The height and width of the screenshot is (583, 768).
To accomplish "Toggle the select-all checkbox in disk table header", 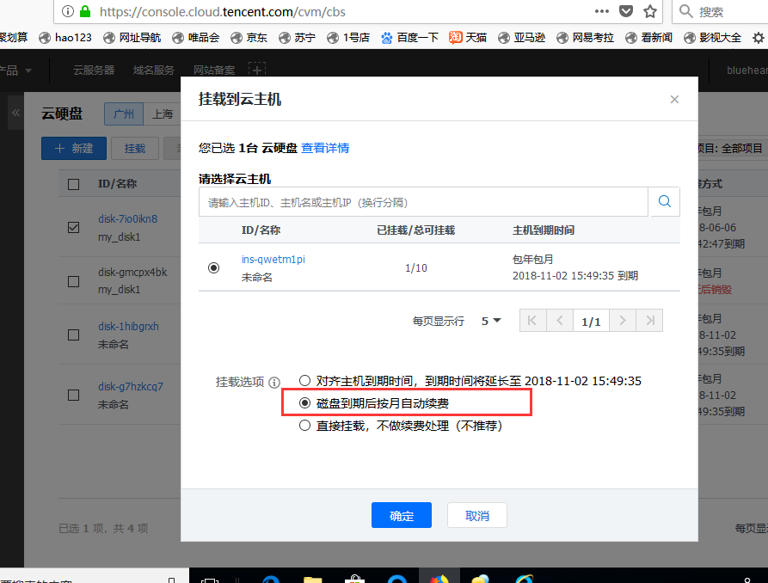I will [x=73, y=184].
